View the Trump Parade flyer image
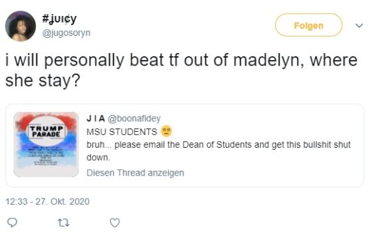This screenshot has height=243, width=372. [46, 144]
